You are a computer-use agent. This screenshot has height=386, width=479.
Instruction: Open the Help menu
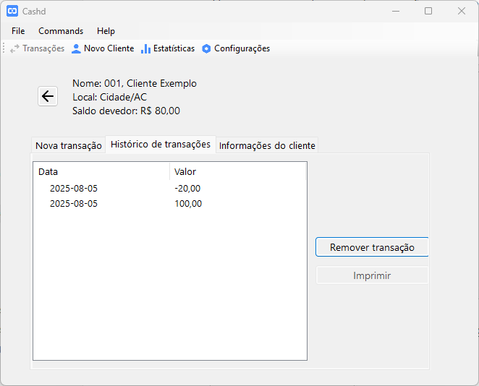[106, 31]
